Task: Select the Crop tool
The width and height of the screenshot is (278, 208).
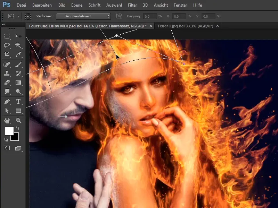Action: 7,54
